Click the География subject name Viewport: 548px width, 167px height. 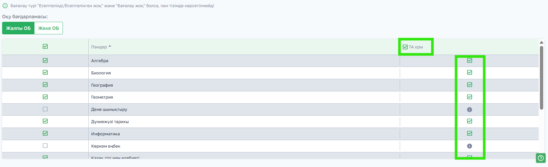coord(102,85)
